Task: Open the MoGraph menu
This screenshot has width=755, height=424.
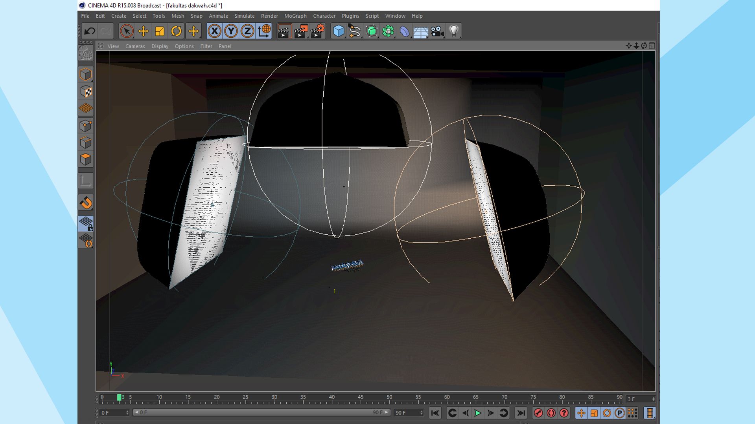Action: [x=295, y=16]
